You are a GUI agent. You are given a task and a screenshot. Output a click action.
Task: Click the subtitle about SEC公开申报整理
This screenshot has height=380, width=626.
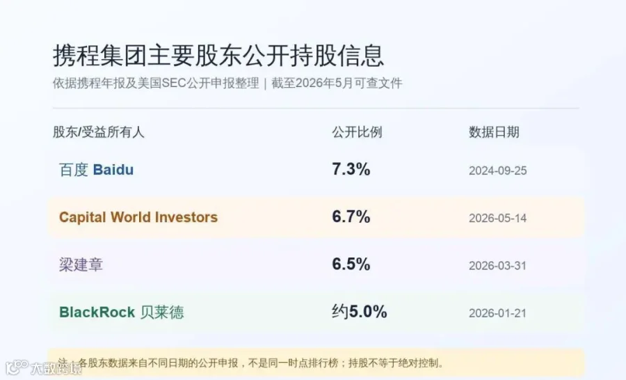click(x=227, y=83)
